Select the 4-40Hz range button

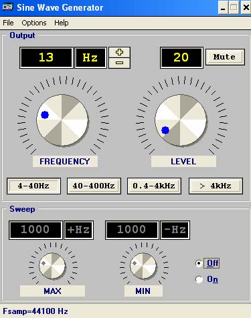pyautogui.click(x=33, y=186)
